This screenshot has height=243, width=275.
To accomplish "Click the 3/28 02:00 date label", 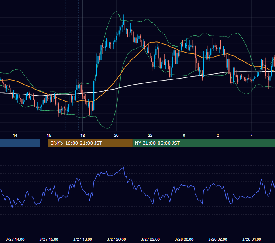I will pos(218,239).
